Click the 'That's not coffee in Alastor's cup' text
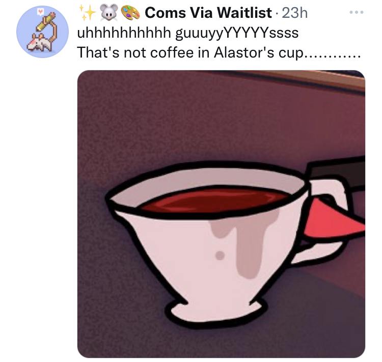Image resolution: width=382 pixels, height=362 pixels. 190,52
